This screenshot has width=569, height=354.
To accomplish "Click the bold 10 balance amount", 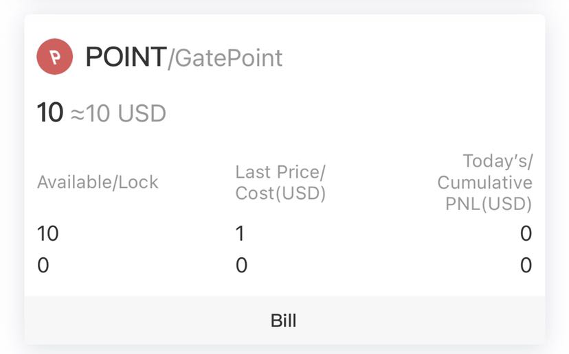I will 50,113.
